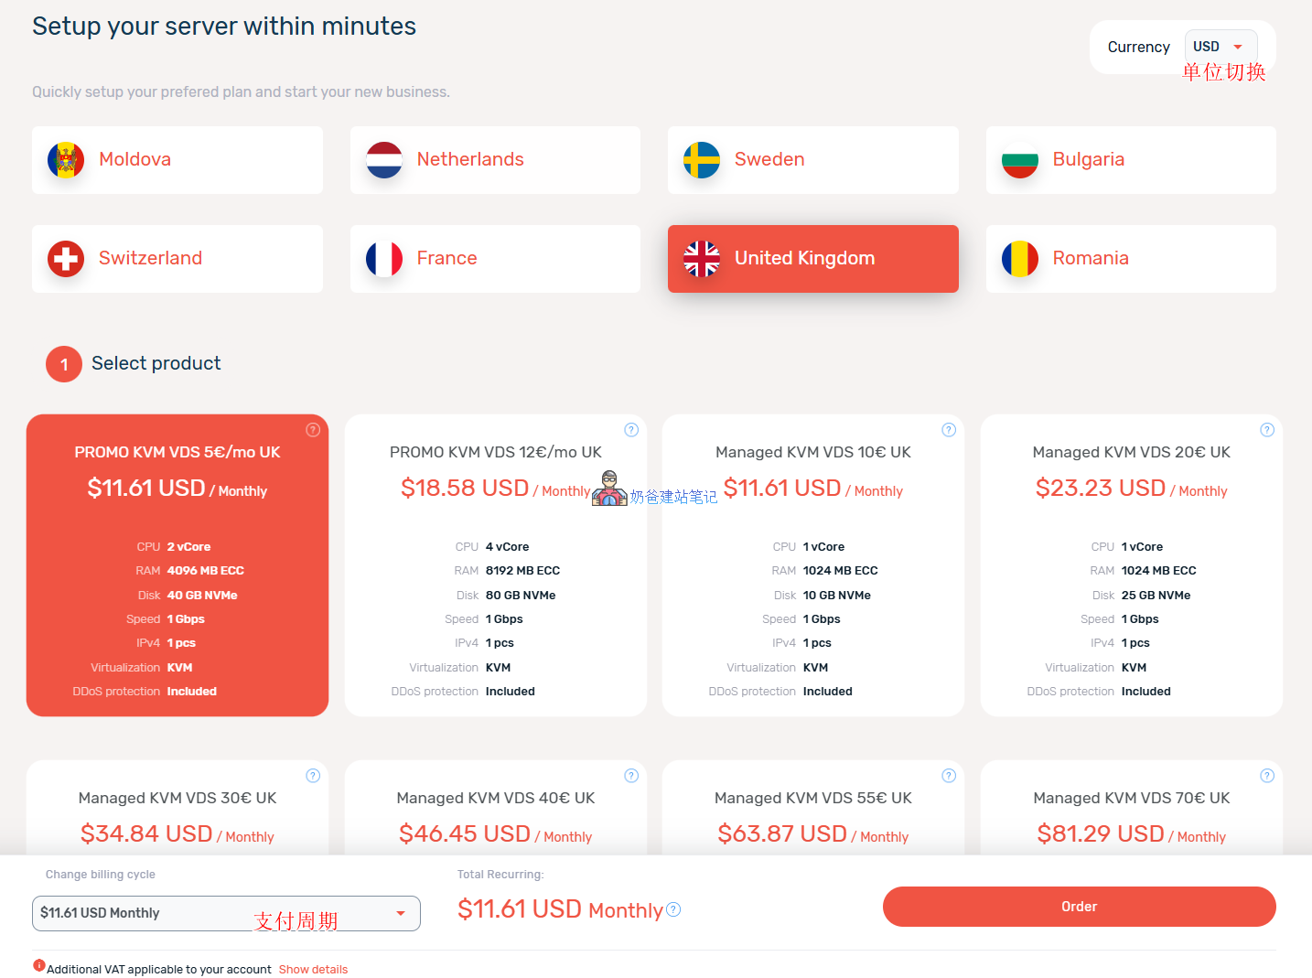Click the Netherlands flag icon
Image resolution: width=1312 pixels, height=978 pixels.
click(384, 160)
